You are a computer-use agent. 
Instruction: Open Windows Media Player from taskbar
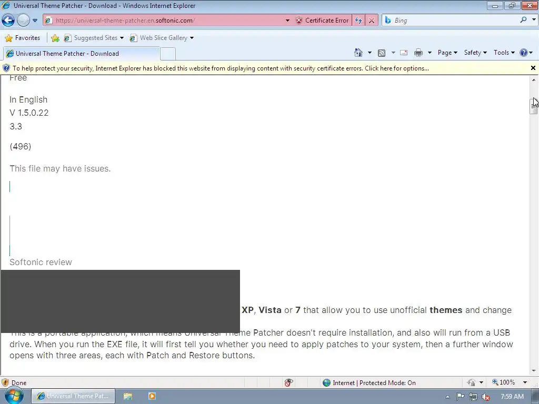(152, 396)
